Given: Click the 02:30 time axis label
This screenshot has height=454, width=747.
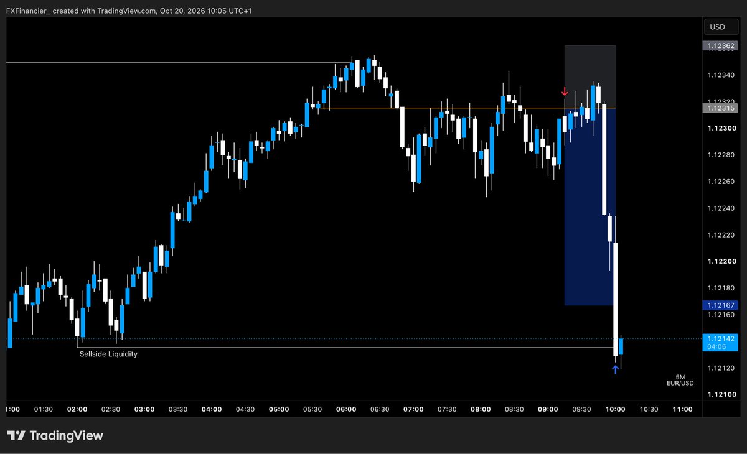Looking at the screenshot, I should (x=111, y=409).
